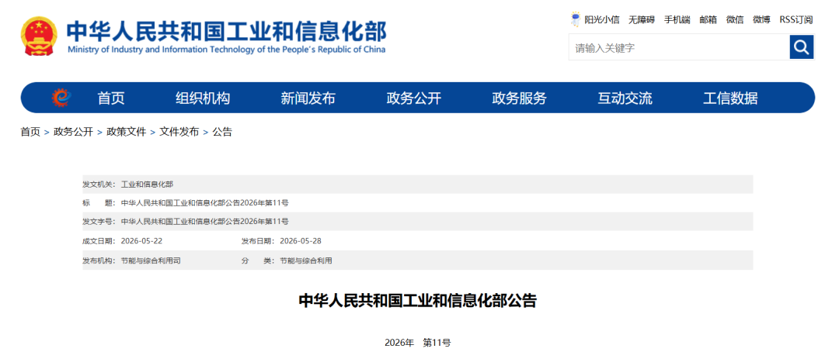Open 互动交流 navigation menu
839x352 pixels.
click(625, 98)
